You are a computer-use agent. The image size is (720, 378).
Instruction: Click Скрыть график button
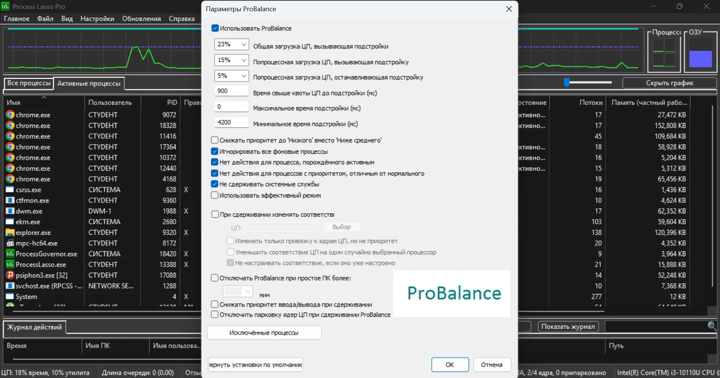coord(669,83)
